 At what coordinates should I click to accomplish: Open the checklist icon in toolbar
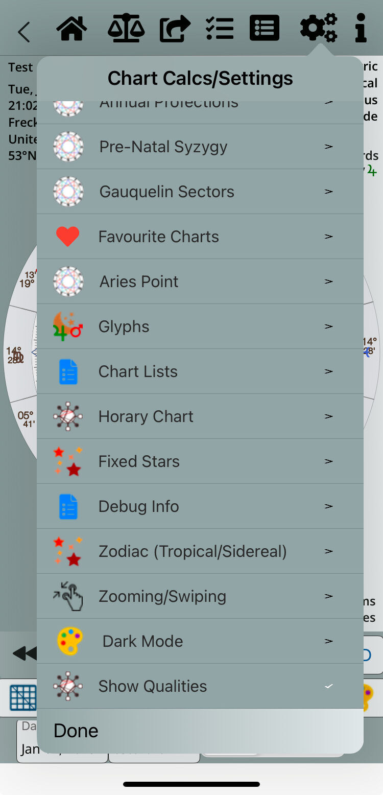[x=219, y=29]
